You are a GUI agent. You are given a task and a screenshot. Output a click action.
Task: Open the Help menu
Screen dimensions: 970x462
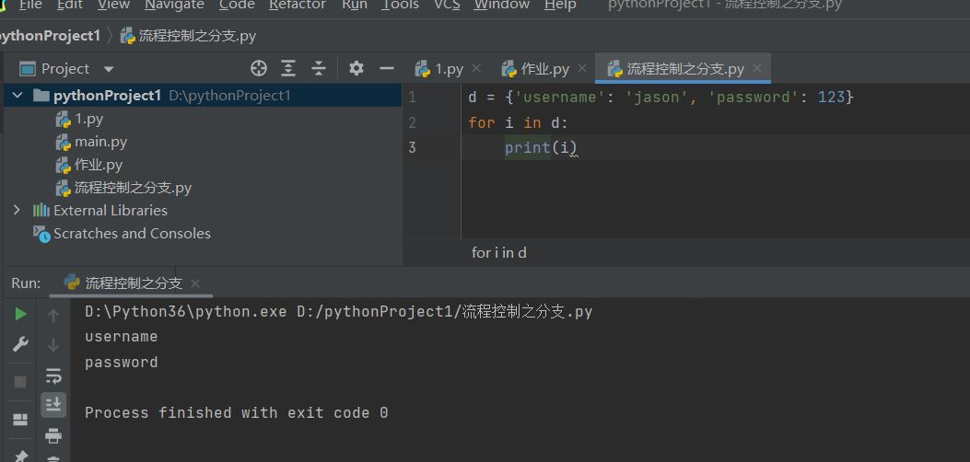pos(560,5)
